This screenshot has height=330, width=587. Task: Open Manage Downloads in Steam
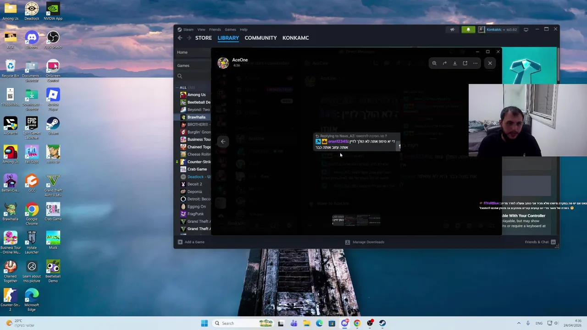[x=365, y=242]
